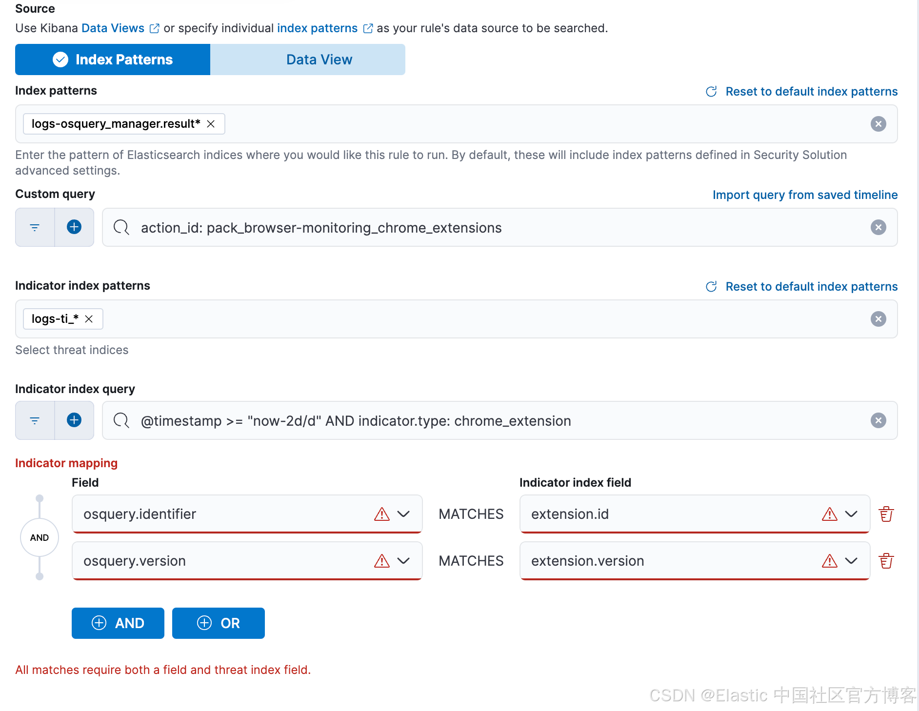Open the index patterns documentation link
919x711 pixels.
[317, 28]
